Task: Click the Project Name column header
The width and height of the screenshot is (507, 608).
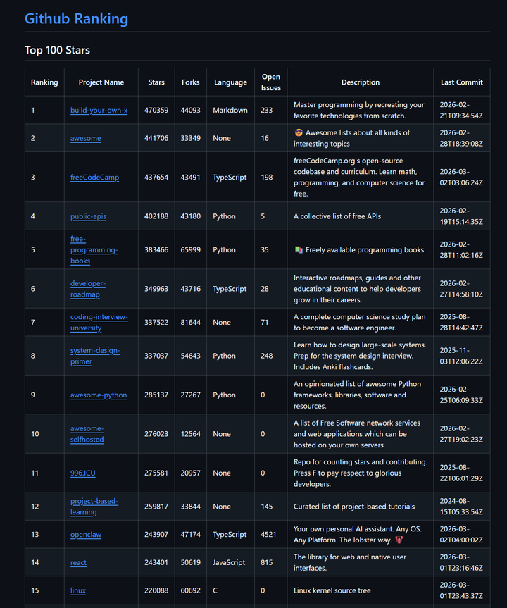Action: click(101, 82)
